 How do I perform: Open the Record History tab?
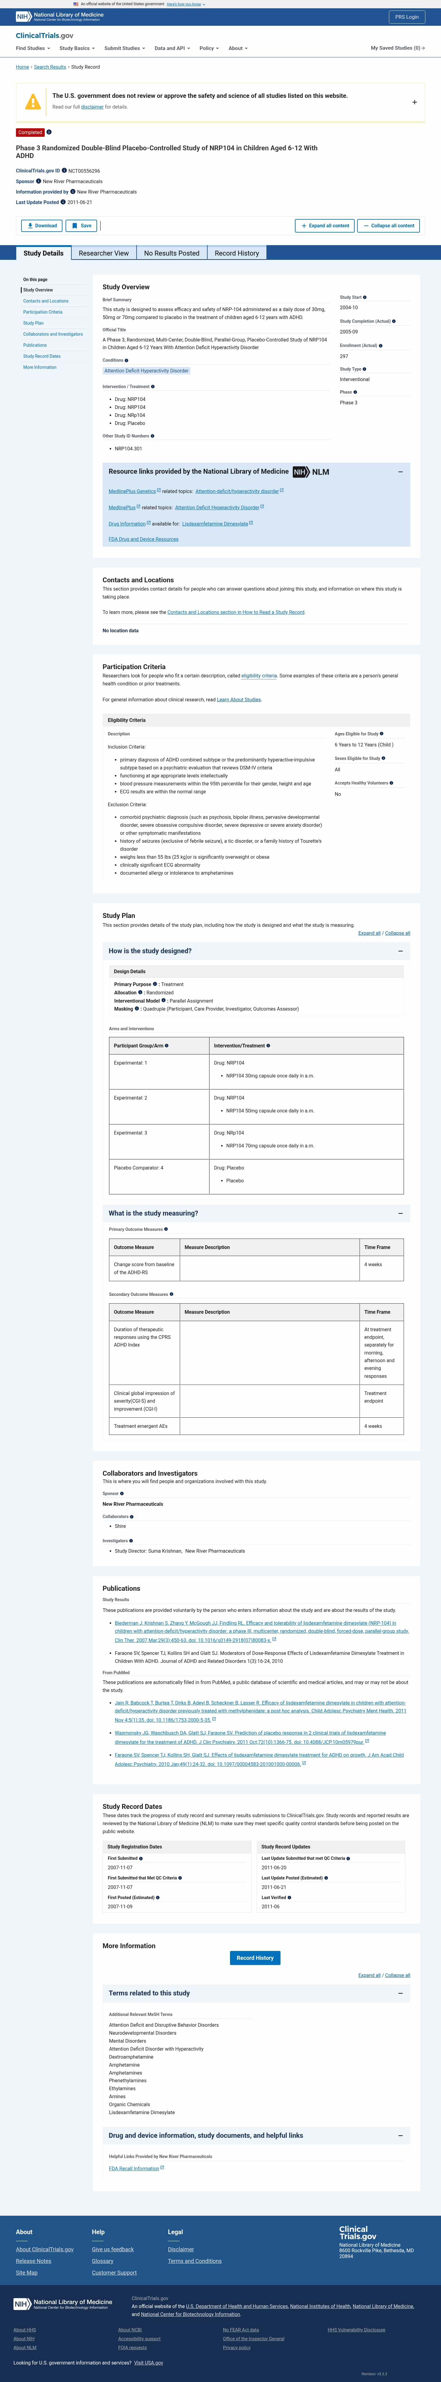237,253
